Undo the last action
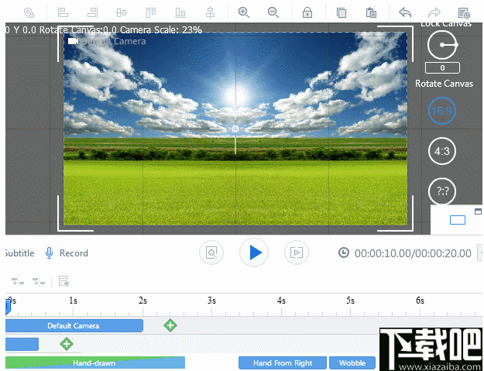Image resolution: width=484 pixels, height=371 pixels. [x=405, y=12]
